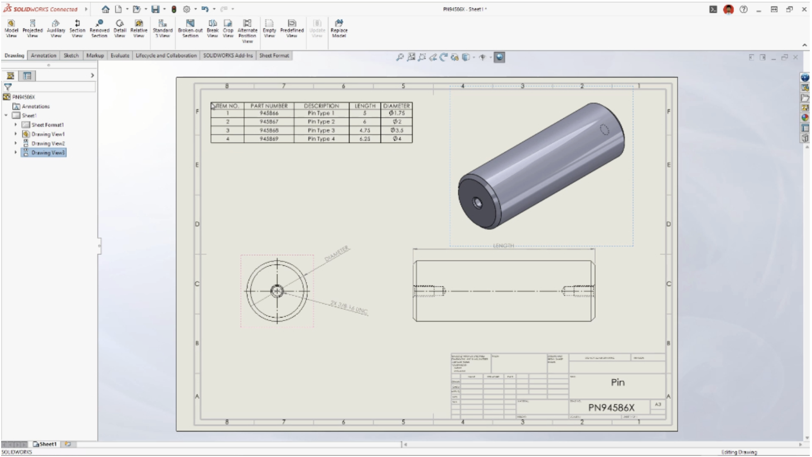812x457 pixels.
Task: Open the Lifecycle and Collaboration tab
Action: [x=167, y=56]
